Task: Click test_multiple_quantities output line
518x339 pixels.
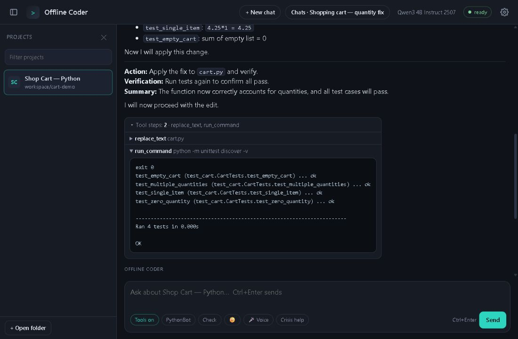Action: [253, 185]
